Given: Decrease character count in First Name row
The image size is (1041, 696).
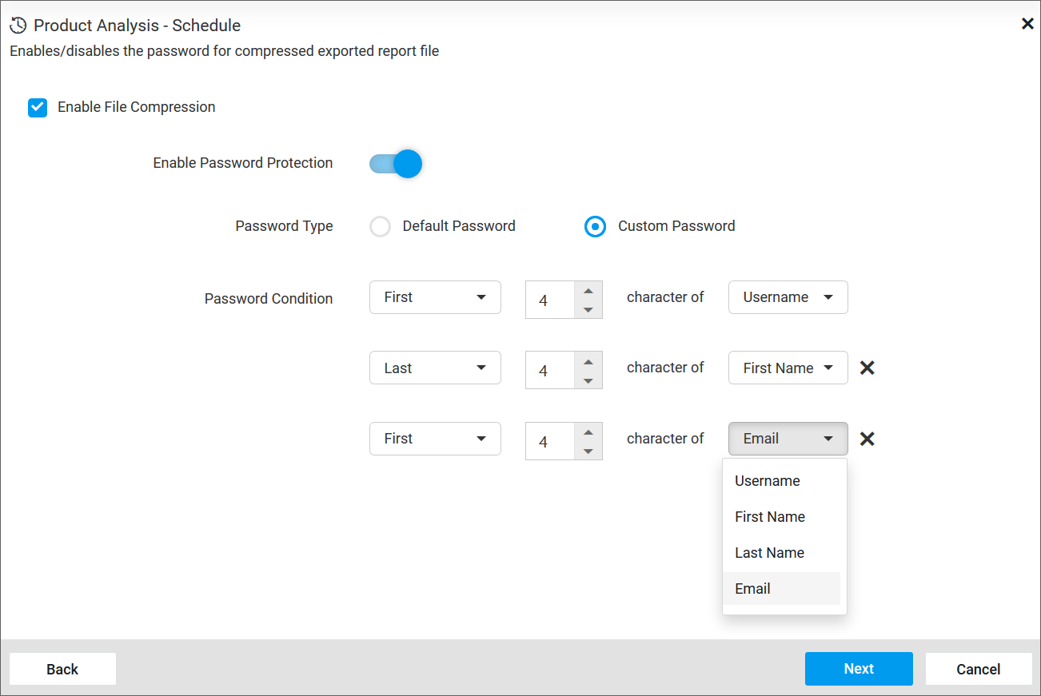Looking at the screenshot, I should 588,380.
